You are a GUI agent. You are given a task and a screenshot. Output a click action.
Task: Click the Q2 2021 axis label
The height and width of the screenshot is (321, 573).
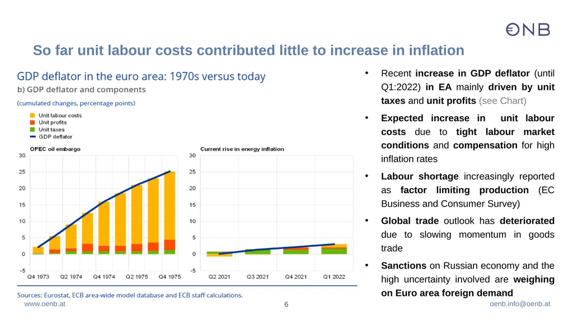click(219, 277)
